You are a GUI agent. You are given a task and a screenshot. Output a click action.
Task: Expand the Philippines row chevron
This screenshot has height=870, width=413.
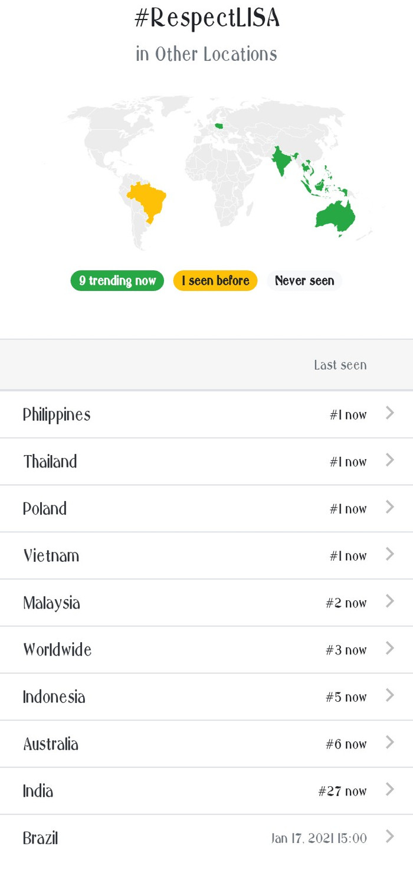coord(389,413)
